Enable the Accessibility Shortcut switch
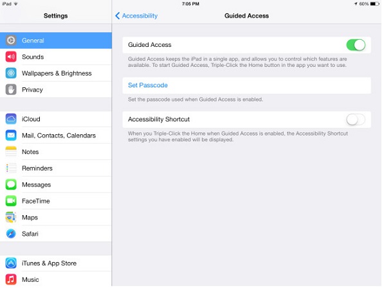This screenshot has width=382, height=289. pyautogui.click(x=356, y=119)
